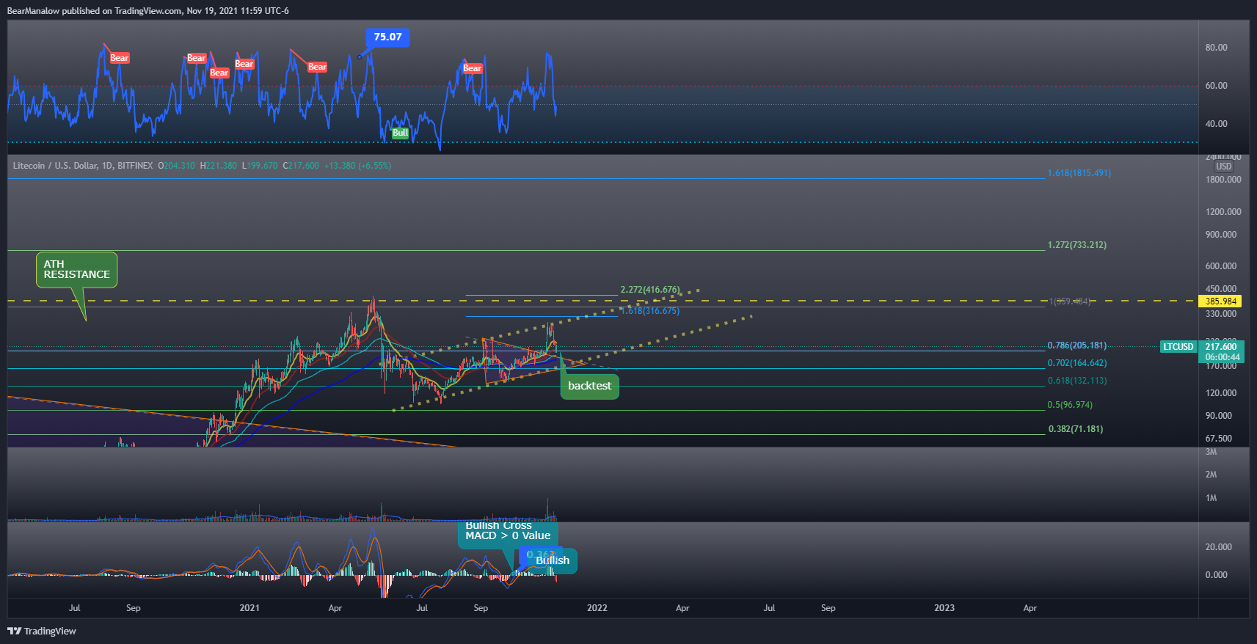Select the 0.5(96.974) Fibonacci label
Image resolution: width=1257 pixels, height=644 pixels.
point(1070,405)
